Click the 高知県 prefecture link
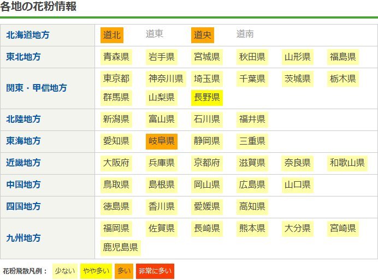The width and height of the screenshot is (378, 280). coord(252,207)
